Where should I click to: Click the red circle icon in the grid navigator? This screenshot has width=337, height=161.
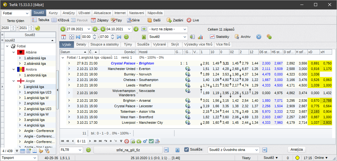tap(126, 141)
